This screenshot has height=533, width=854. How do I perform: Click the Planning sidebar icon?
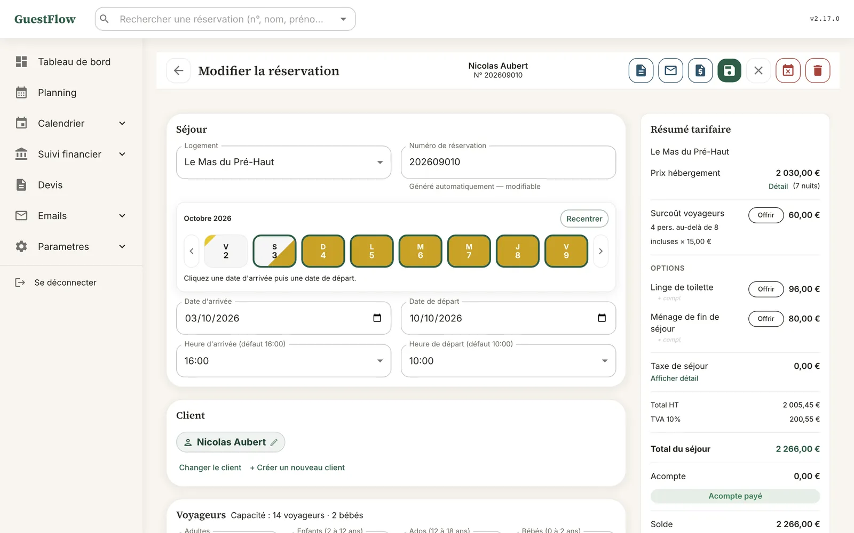(x=21, y=93)
